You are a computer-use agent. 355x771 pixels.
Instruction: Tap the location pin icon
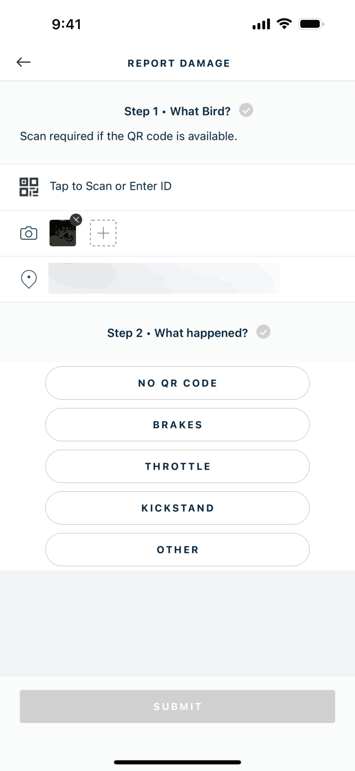coord(29,279)
